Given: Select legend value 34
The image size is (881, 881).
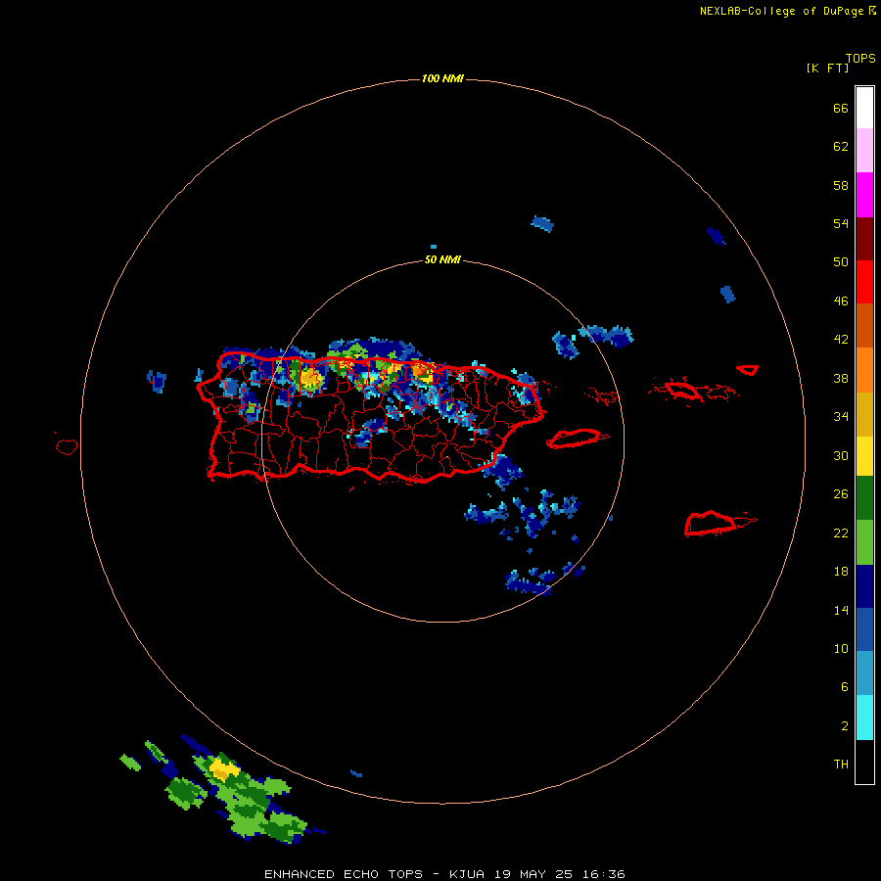Looking at the screenshot, I should coord(841,416).
